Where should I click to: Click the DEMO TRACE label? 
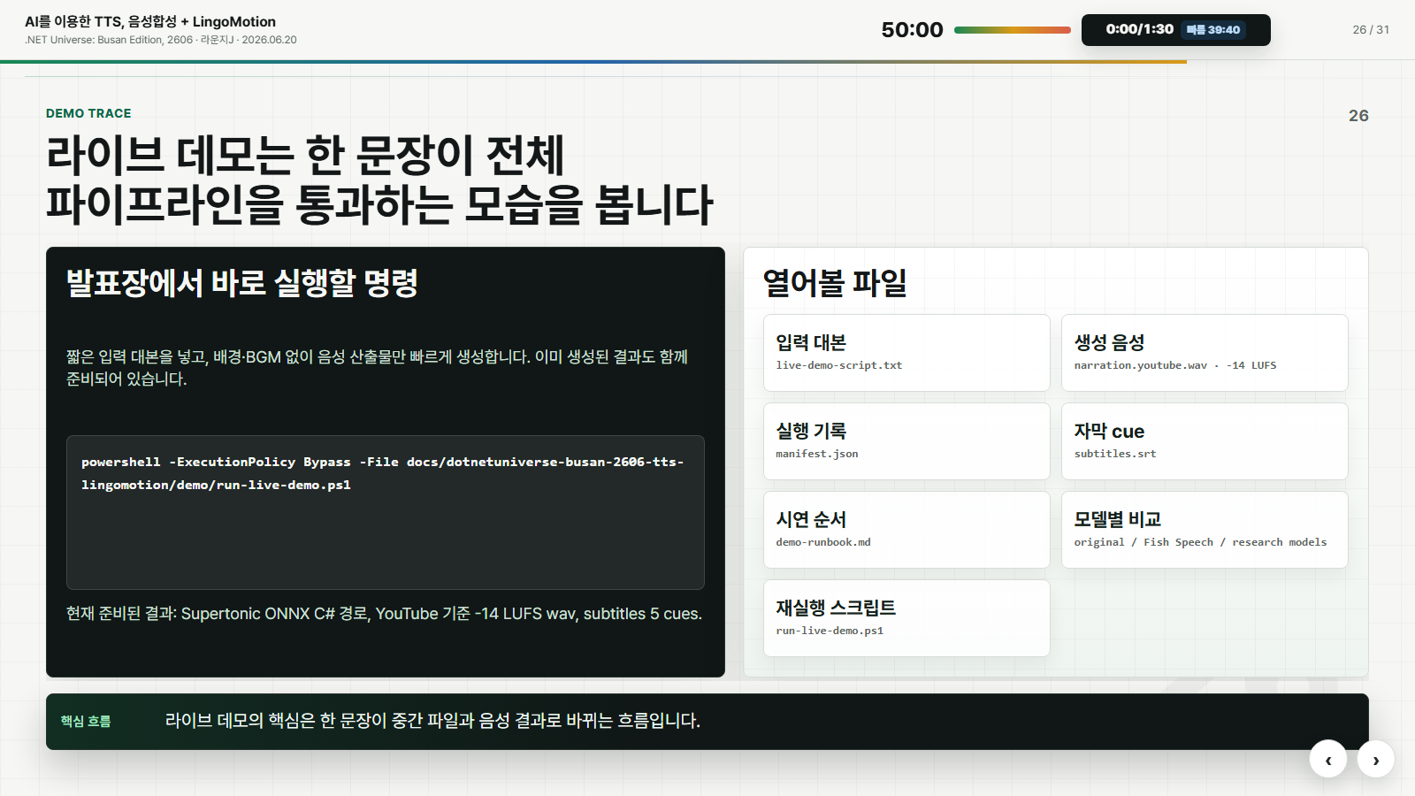point(88,113)
